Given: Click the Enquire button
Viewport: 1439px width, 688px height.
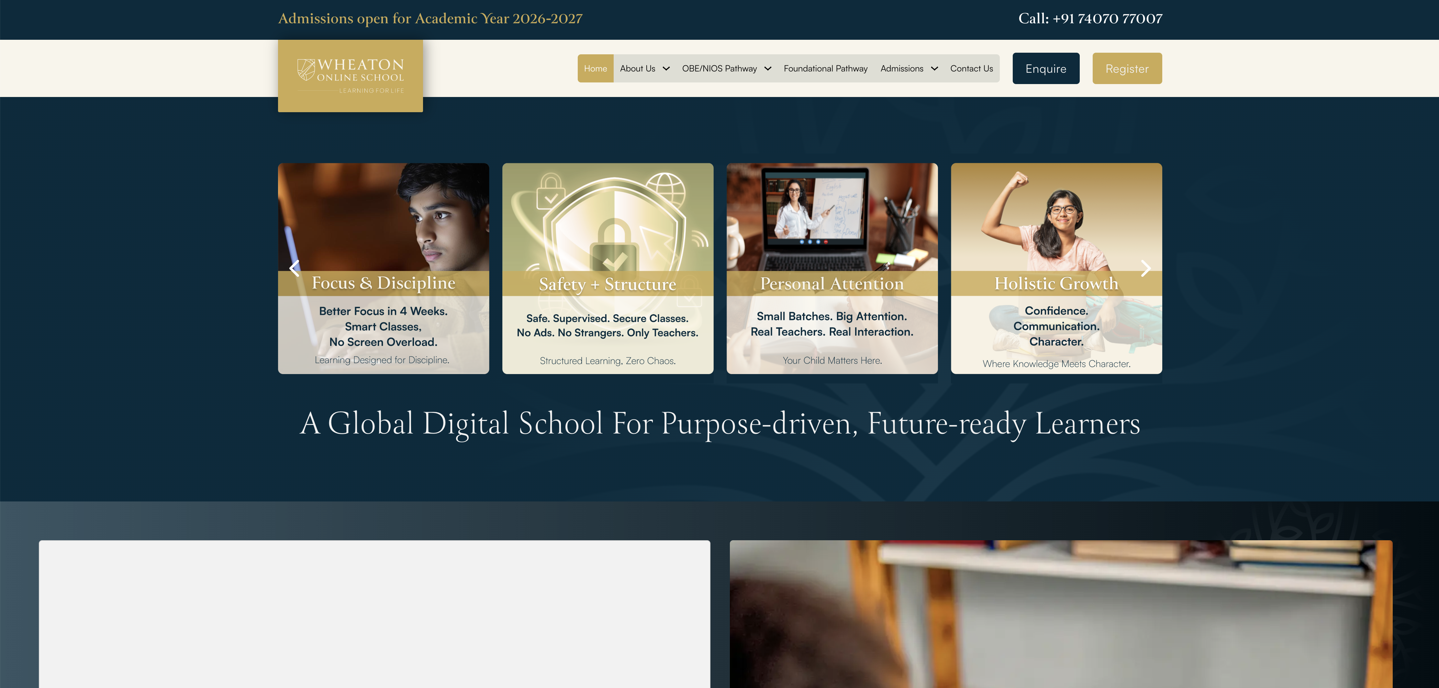Looking at the screenshot, I should [1046, 69].
